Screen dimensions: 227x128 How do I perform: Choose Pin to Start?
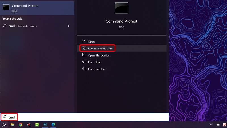(122, 62)
